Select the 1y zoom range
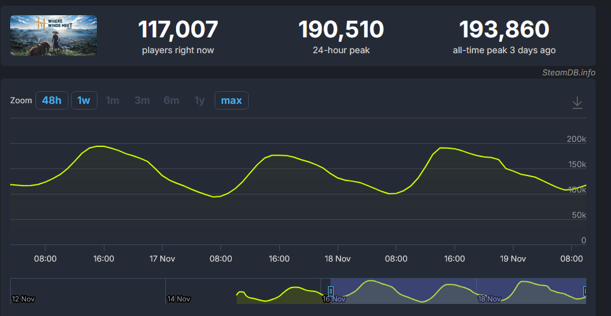 tap(199, 101)
